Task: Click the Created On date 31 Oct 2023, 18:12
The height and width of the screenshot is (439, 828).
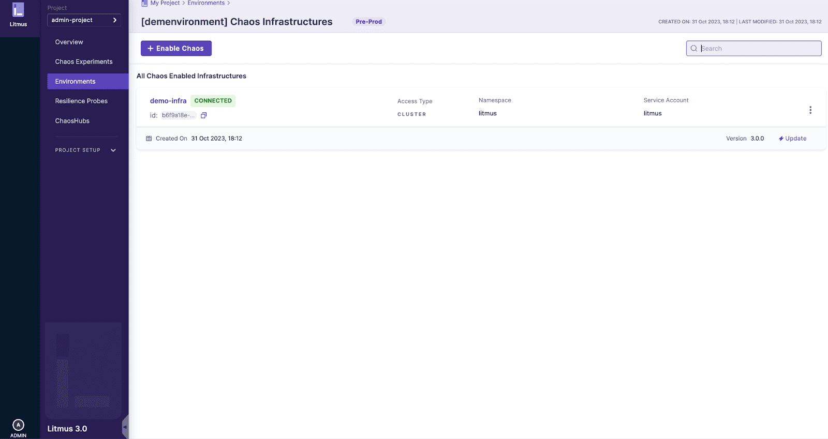Action: tap(216, 139)
